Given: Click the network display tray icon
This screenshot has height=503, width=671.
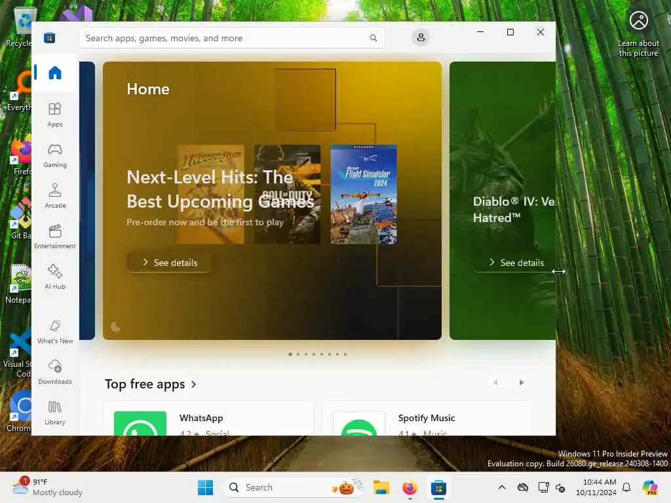Looking at the screenshot, I should coord(543,487).
